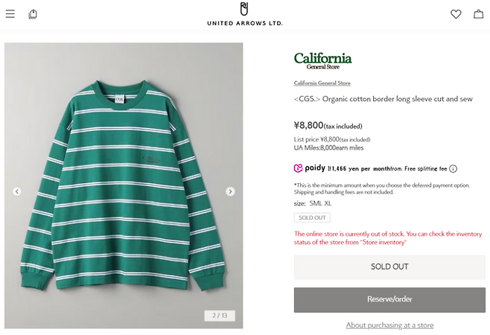Show the previous product image

pyautogui.click(x=17, y=191)
